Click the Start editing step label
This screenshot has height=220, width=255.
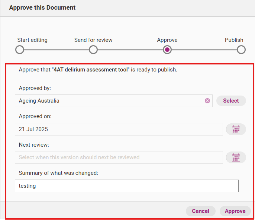tap(32, 40)
